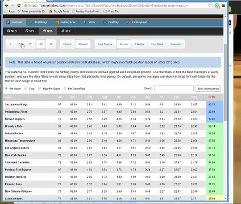Click Sacramento Kings FPTS blue cell
This screenshot has height=204, width=241.
click(x=215, y=104)
